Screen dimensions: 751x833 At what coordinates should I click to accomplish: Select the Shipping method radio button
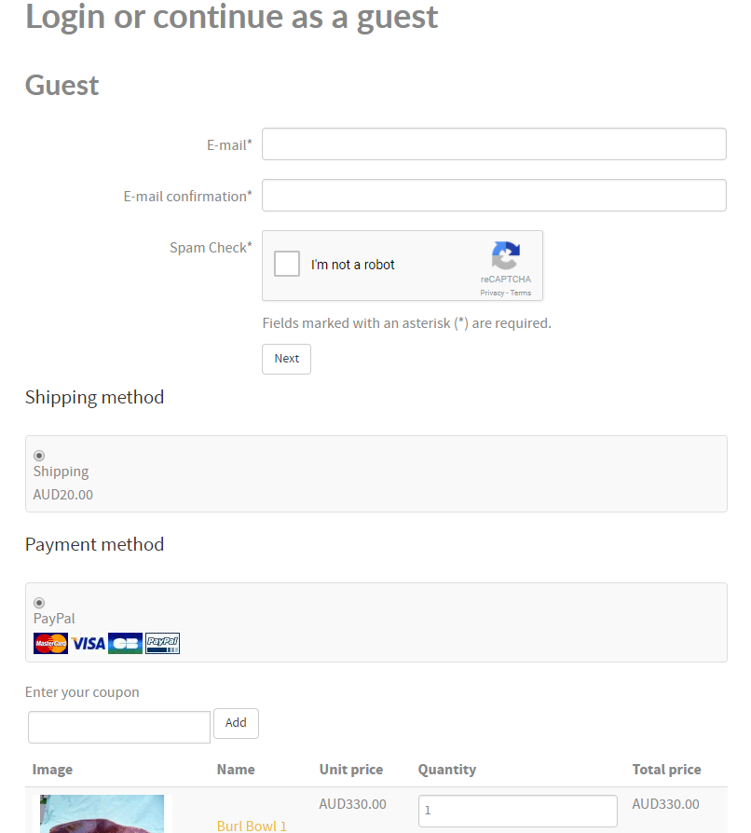(x=39, y=456)
